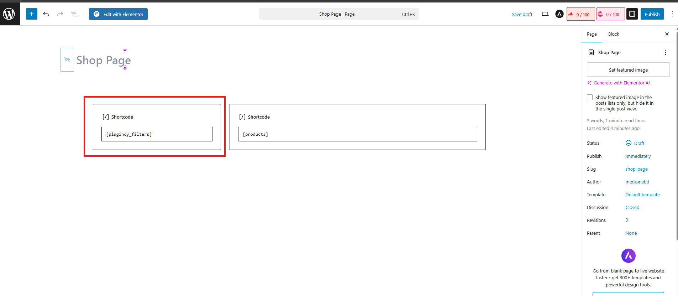Click the [products] shortcode input field
Image resolution: width=678 pixels, height=296 pixels.
click(357, 134)
